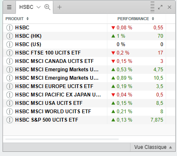Open options menu for HSBC FTSE 100 UCITS ETF
Image resolution: width=177 pixels, height=156 pixels.
[10, 53]
